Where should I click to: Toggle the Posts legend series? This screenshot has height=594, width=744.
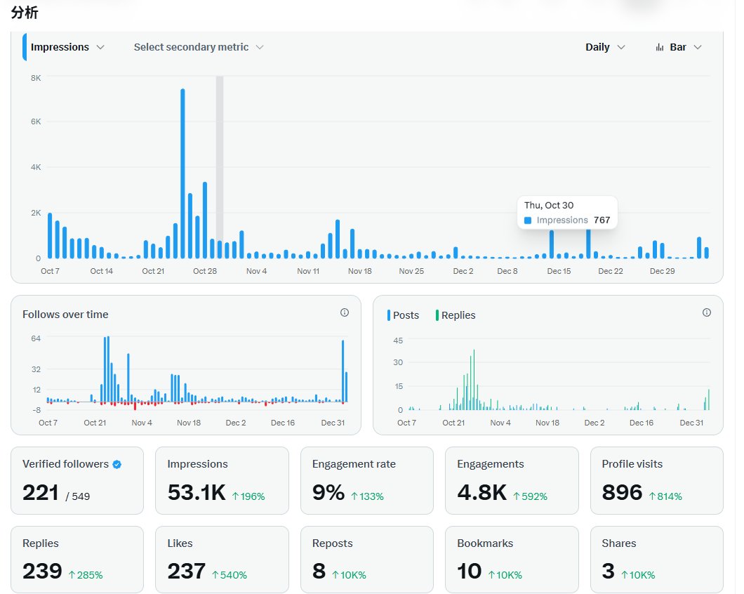404,315
